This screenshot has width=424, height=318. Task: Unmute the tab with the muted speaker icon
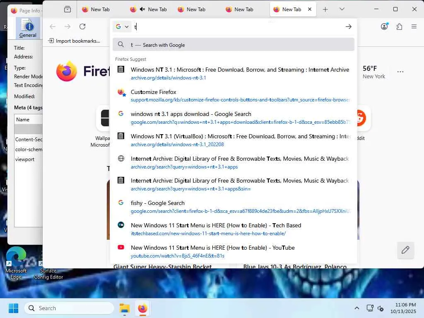tap(142, 9)
